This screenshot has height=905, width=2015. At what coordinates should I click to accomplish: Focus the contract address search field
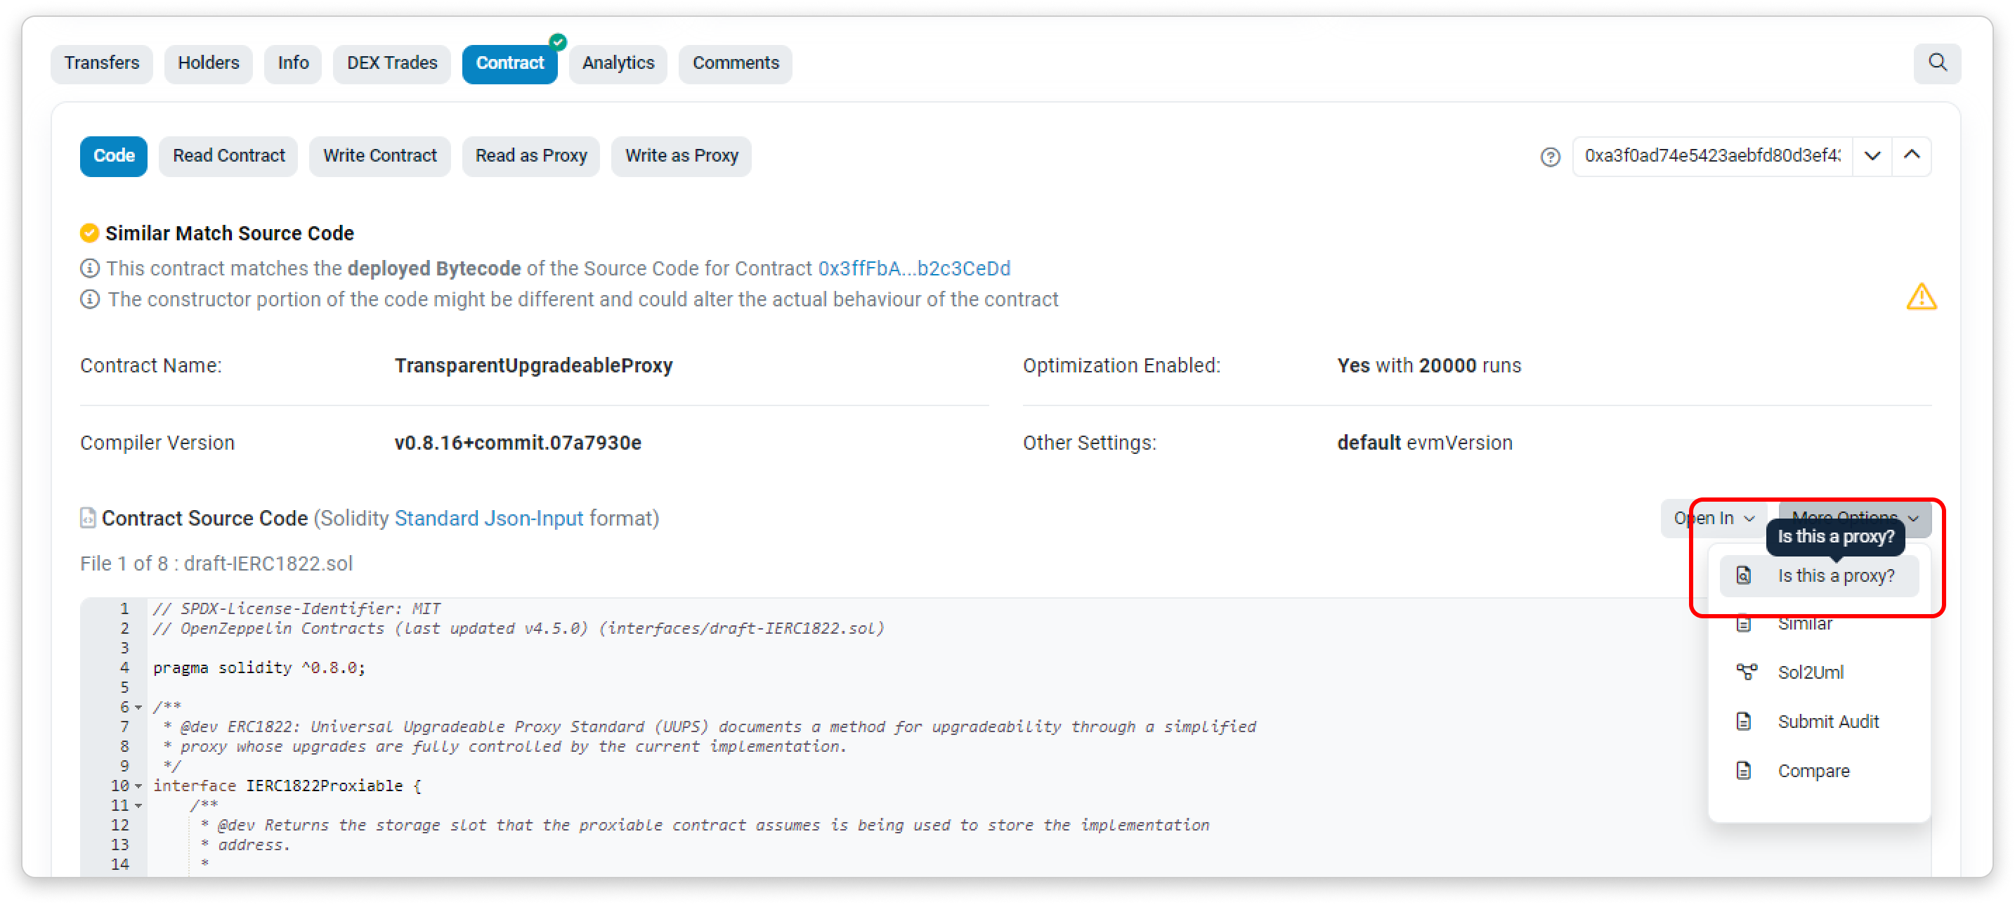pos(1711,156)
